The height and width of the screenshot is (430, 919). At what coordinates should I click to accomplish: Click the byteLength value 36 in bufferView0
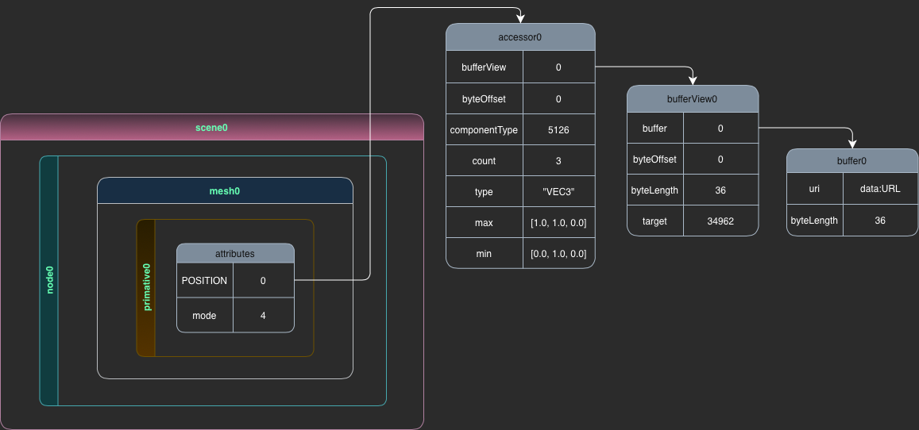coord(720,190)
